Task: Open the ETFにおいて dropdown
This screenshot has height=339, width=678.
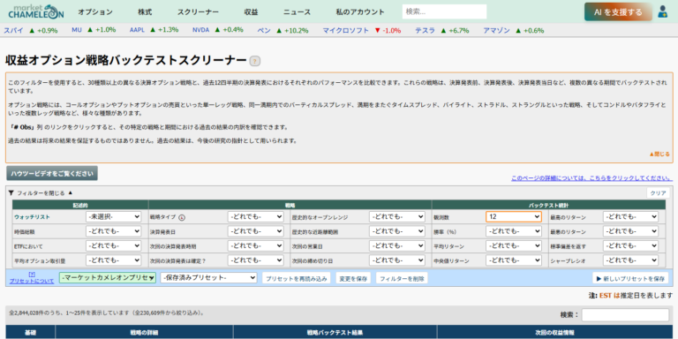Action: click(114, 246)
